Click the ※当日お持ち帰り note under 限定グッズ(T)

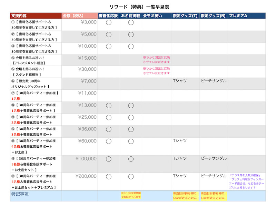(185, 196)
